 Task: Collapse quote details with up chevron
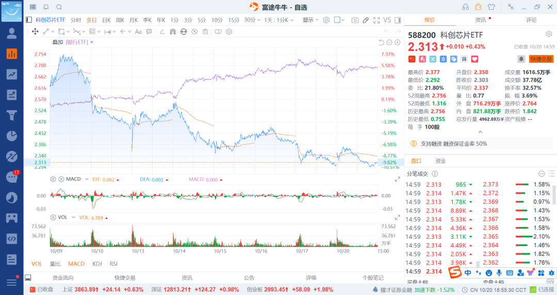(480, 132)
